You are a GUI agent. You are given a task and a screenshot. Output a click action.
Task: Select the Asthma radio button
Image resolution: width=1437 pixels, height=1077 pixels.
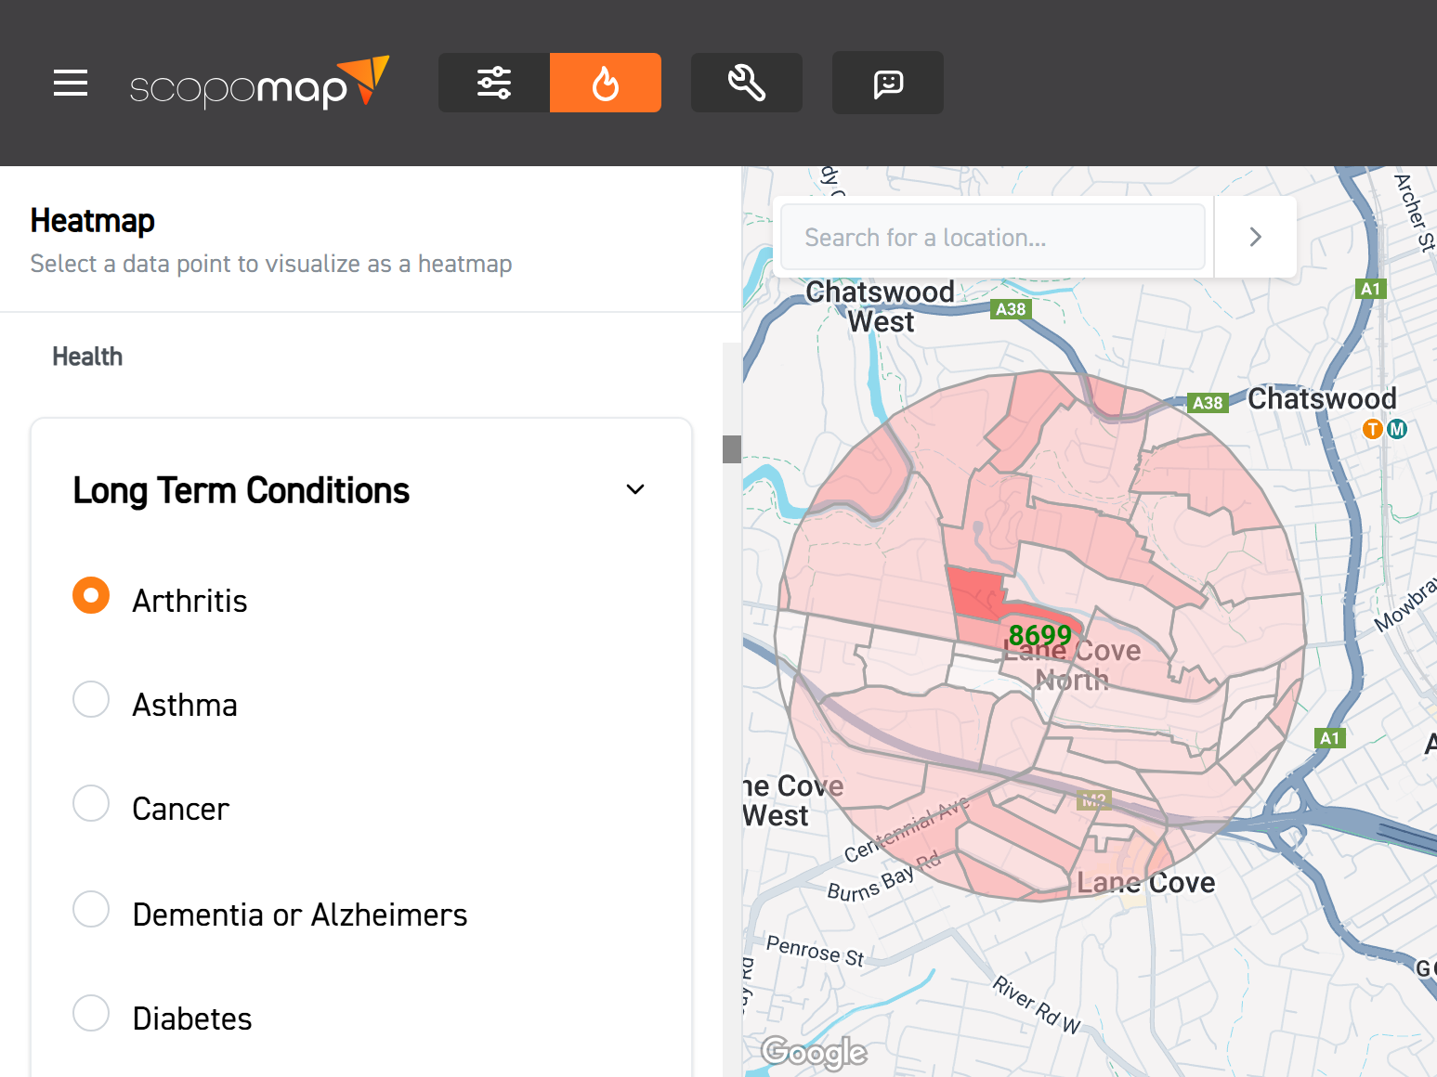[x=91, y=700]
